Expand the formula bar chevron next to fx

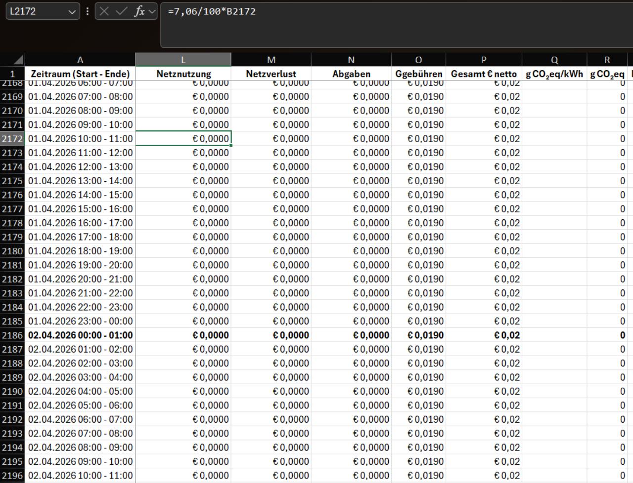[x=151, y=11]
